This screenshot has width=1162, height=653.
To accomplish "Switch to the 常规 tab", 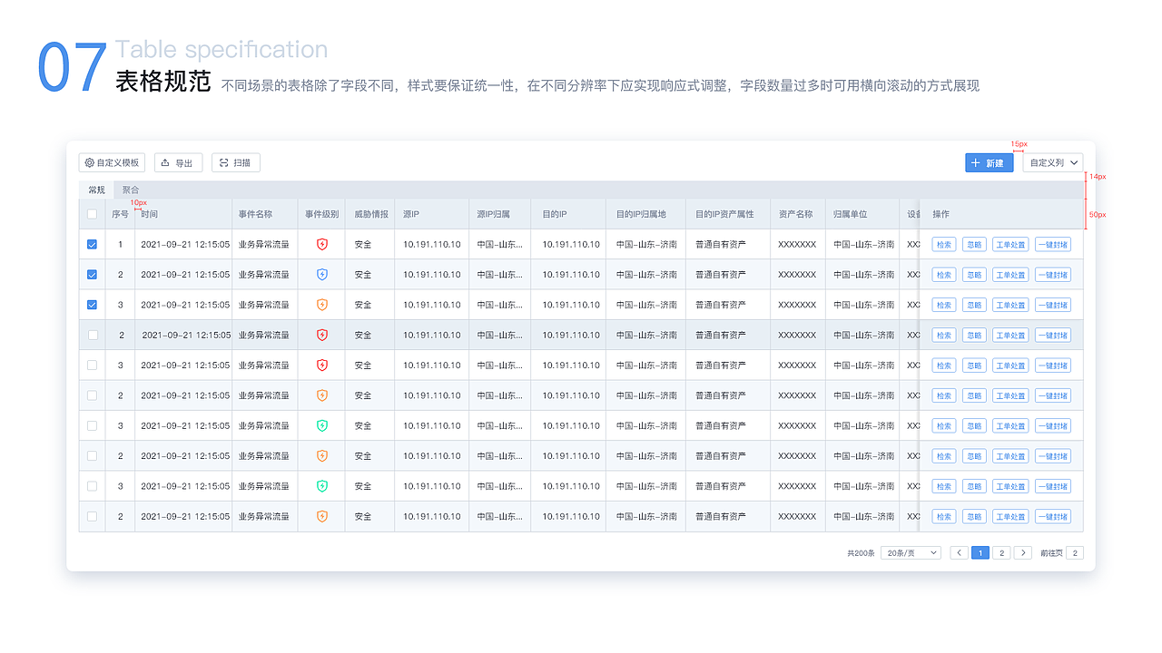I will 96,190.
